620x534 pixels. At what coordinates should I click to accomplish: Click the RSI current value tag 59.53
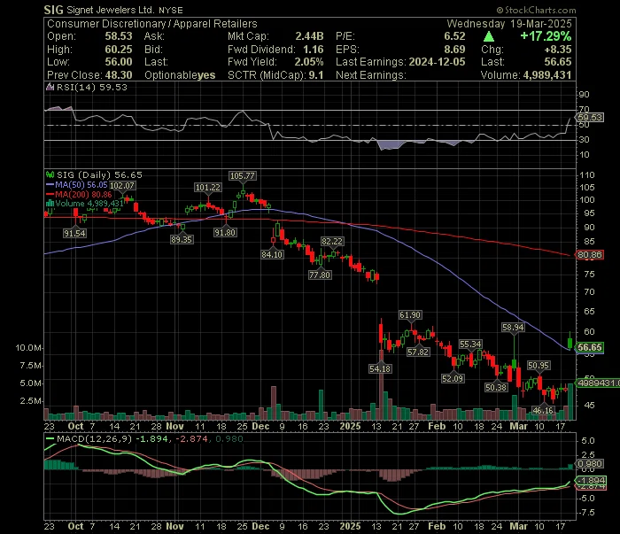[590, 118]
